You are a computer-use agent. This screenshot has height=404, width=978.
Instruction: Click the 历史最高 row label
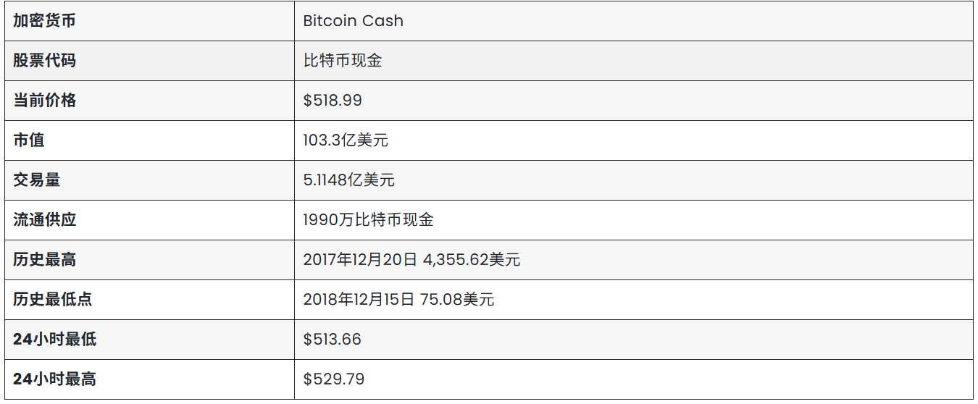pos(44,260)
